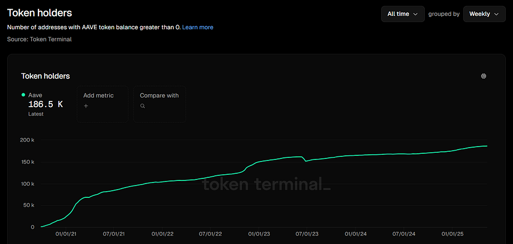Open the Weekly grouping dropdown
The width and height of the screenshot is (513, 244).
(x=484, y=14)
